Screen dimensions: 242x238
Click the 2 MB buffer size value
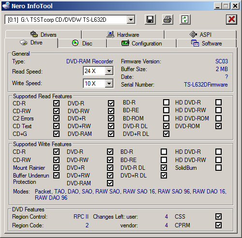[x=222, y=69]
